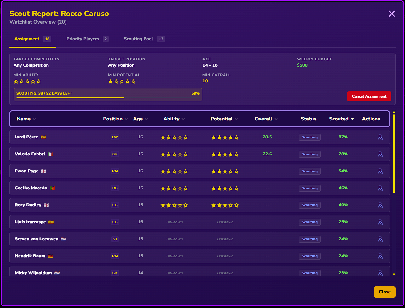Open scout view icon for Rory Dudley
The height and width of the screenshot is (308, 405).
[x=380, y=205]
